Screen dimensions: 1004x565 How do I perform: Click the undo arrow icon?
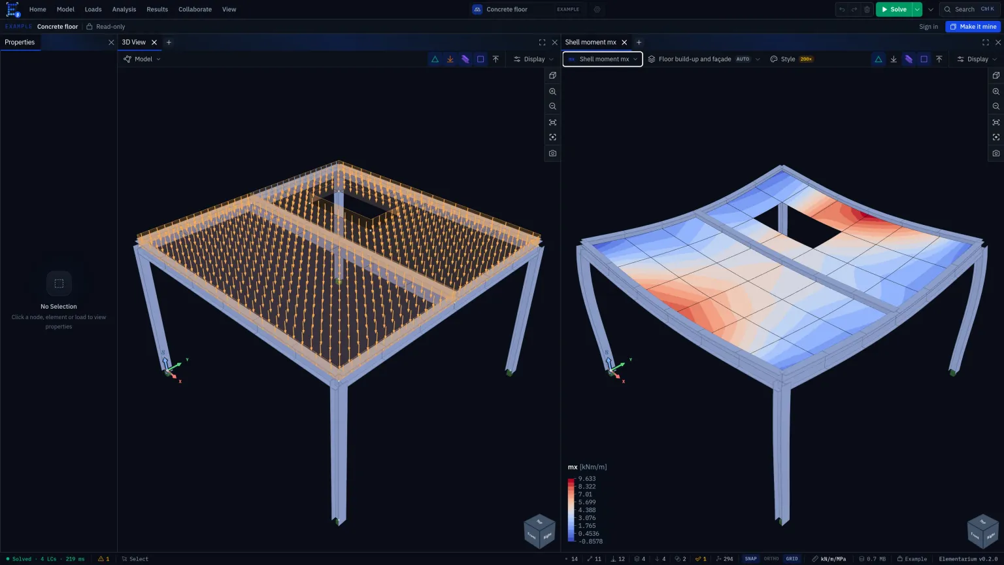tap(842, 9)
